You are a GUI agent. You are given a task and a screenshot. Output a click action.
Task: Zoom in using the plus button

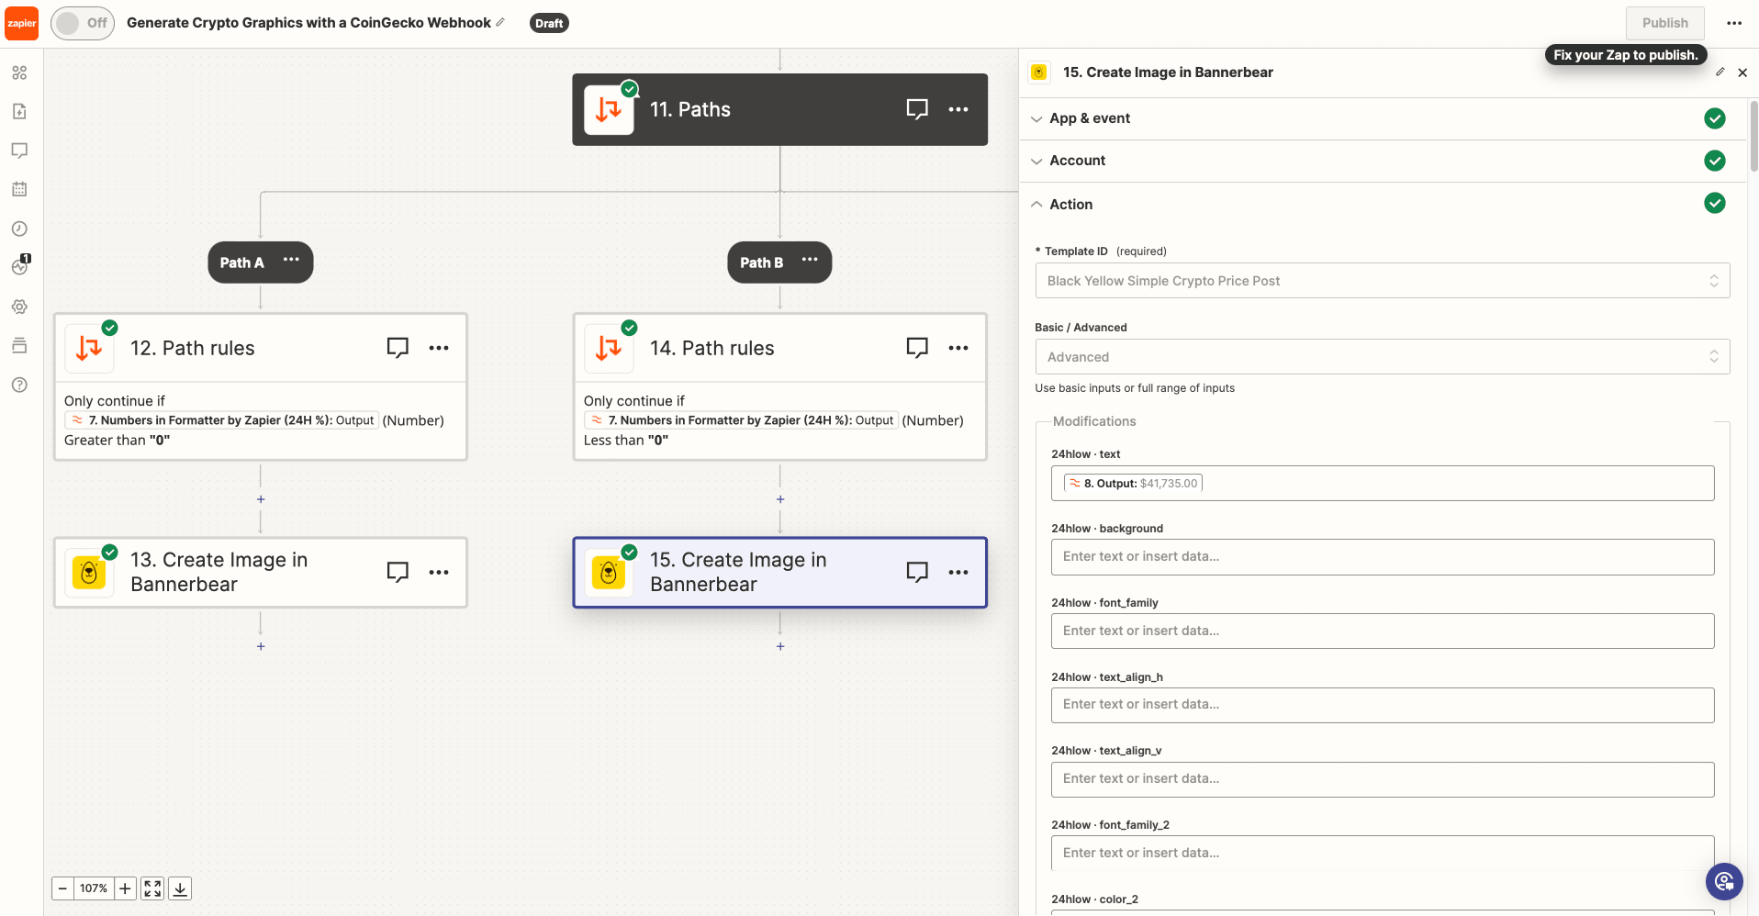(x=124, y=888)
